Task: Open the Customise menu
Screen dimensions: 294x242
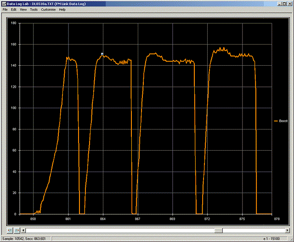Action: tap(48, 10)
